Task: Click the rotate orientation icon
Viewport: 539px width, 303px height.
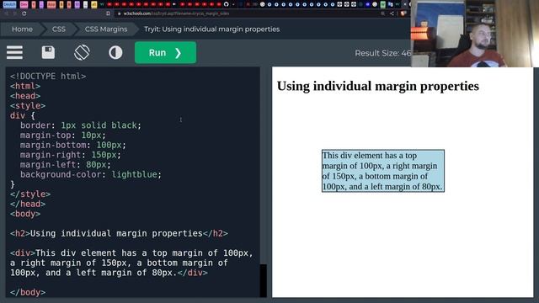Action: coord(82,52)
